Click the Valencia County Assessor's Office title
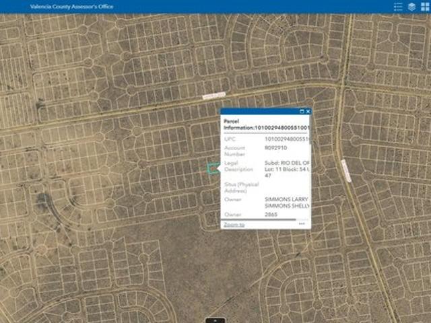Screen dimensions: 431x323 (x=72, y=7)
